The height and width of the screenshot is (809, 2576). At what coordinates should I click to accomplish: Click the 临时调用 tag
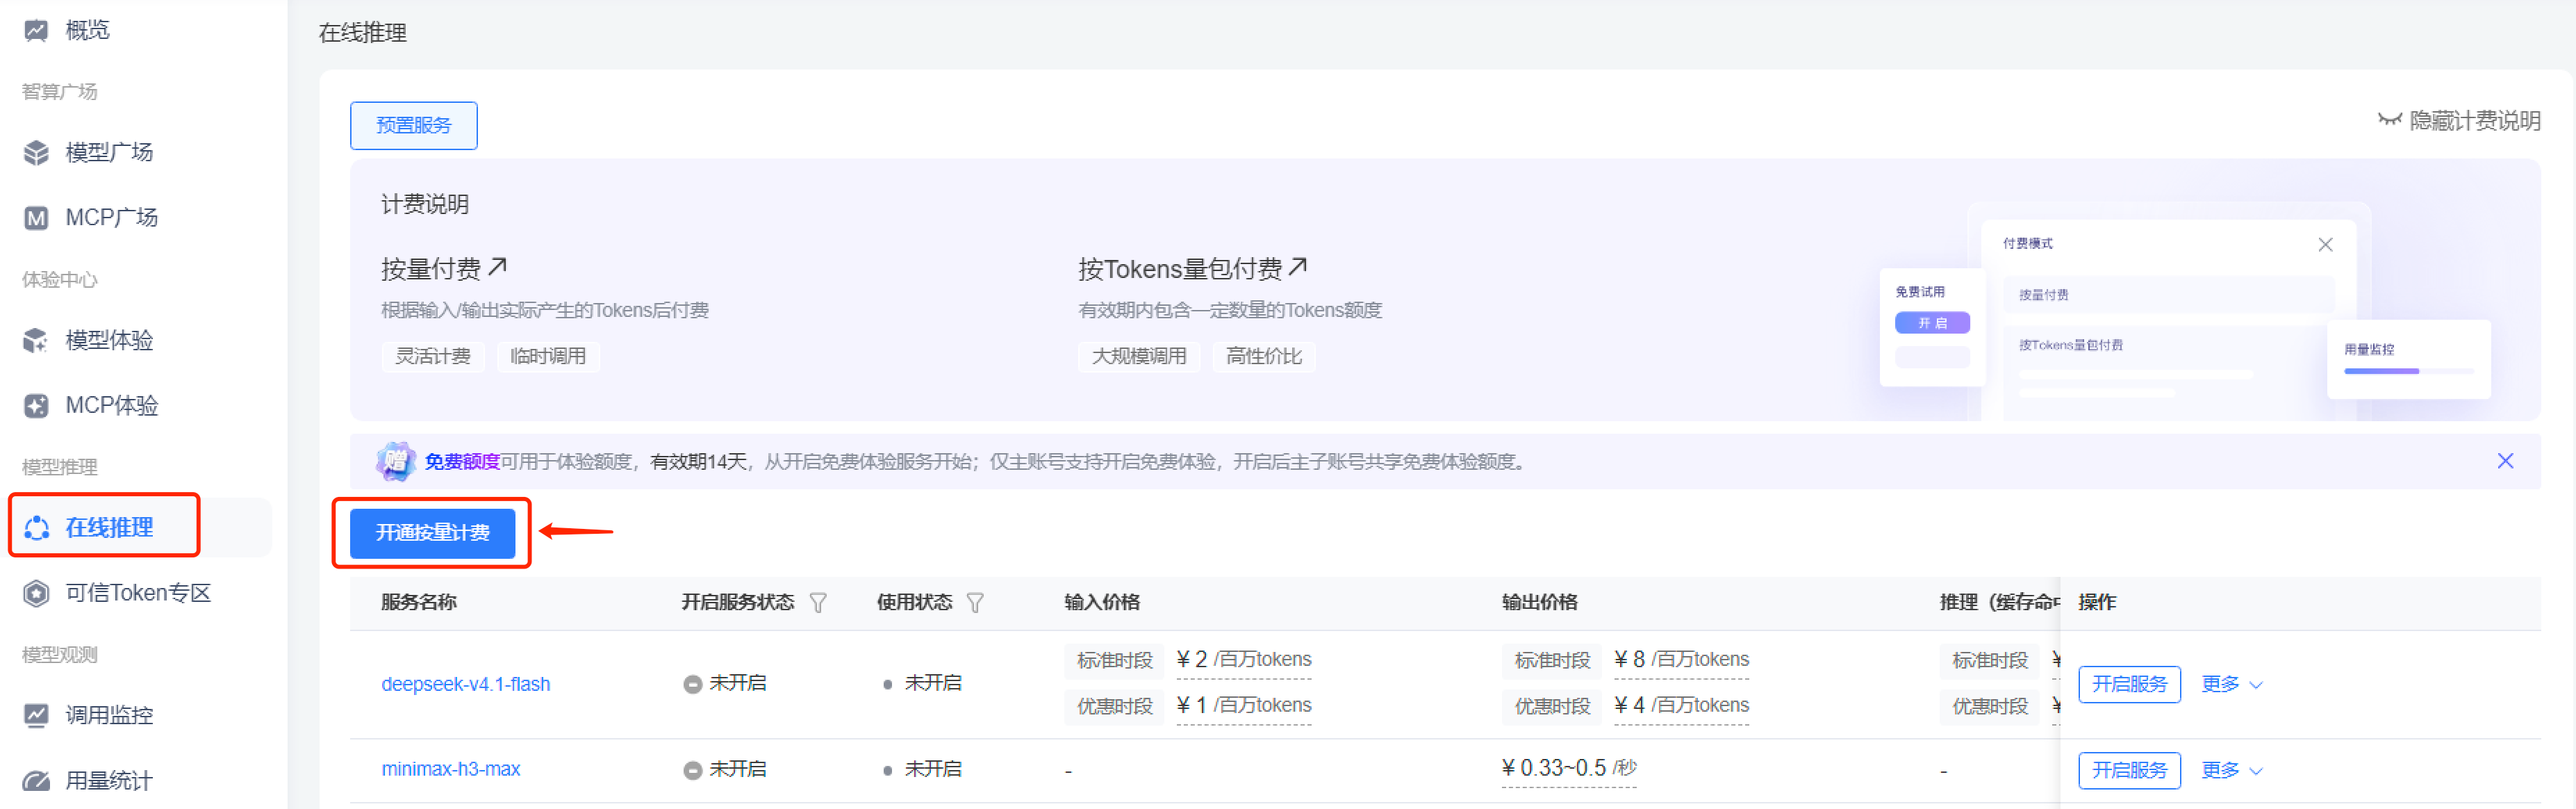548,357
